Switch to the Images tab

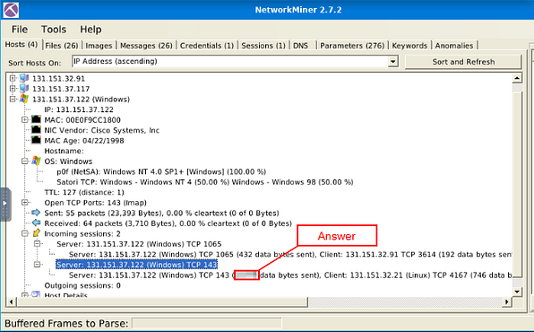click(x=99, y=46)
